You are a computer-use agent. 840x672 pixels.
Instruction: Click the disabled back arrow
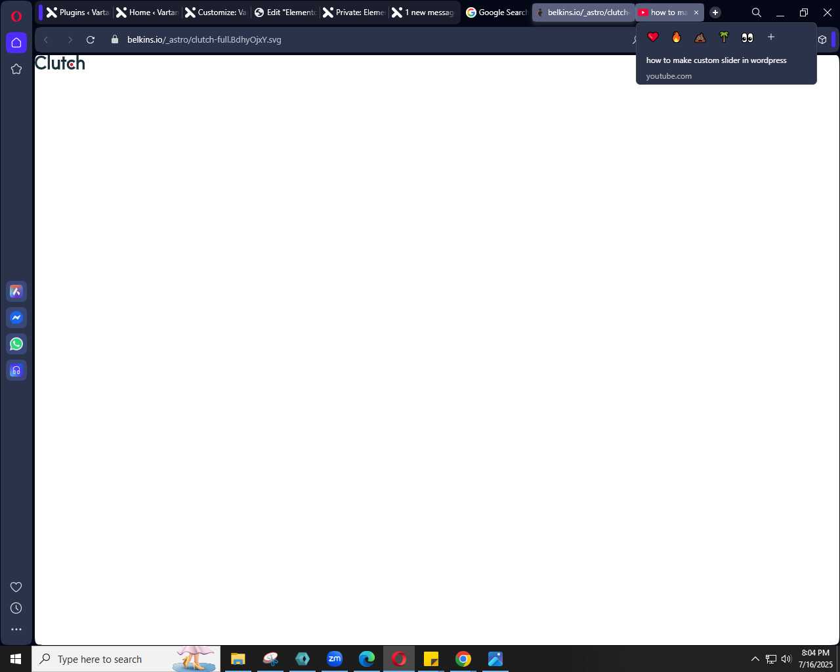(46, 40)
